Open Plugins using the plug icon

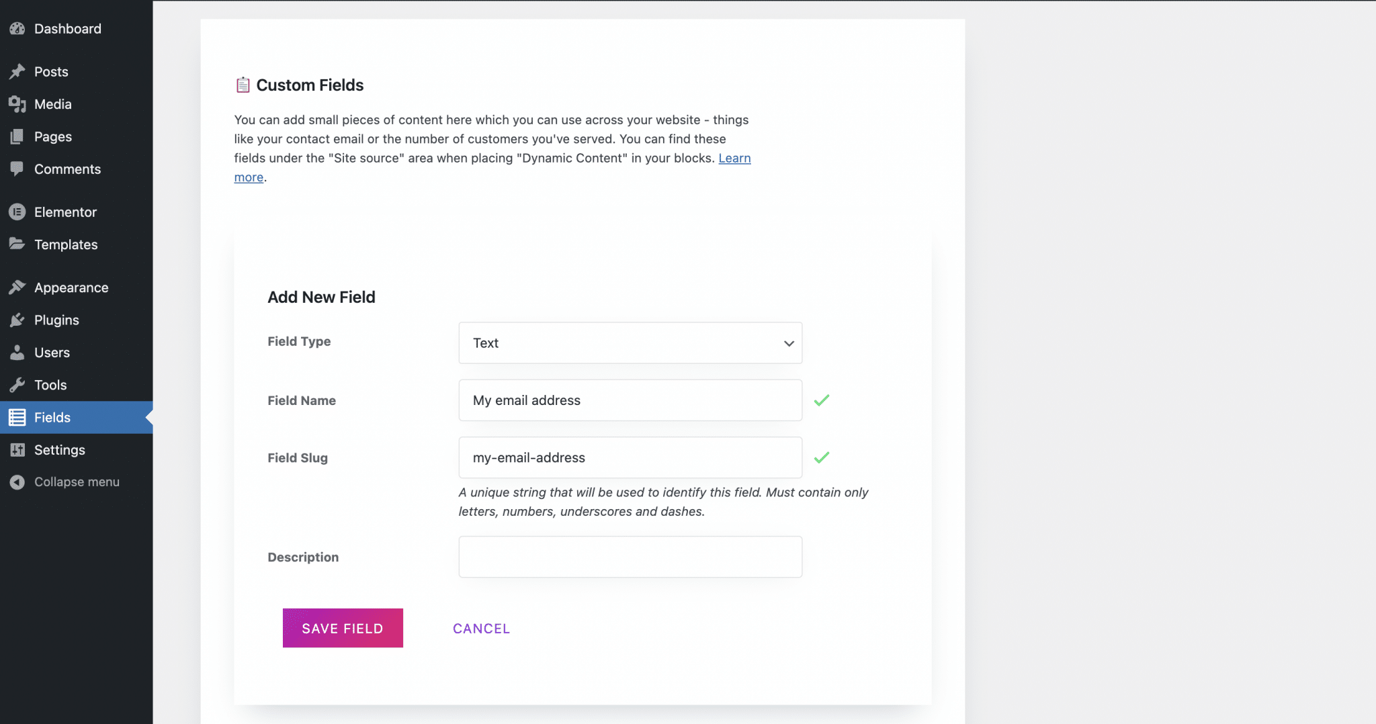coord(17,320)
